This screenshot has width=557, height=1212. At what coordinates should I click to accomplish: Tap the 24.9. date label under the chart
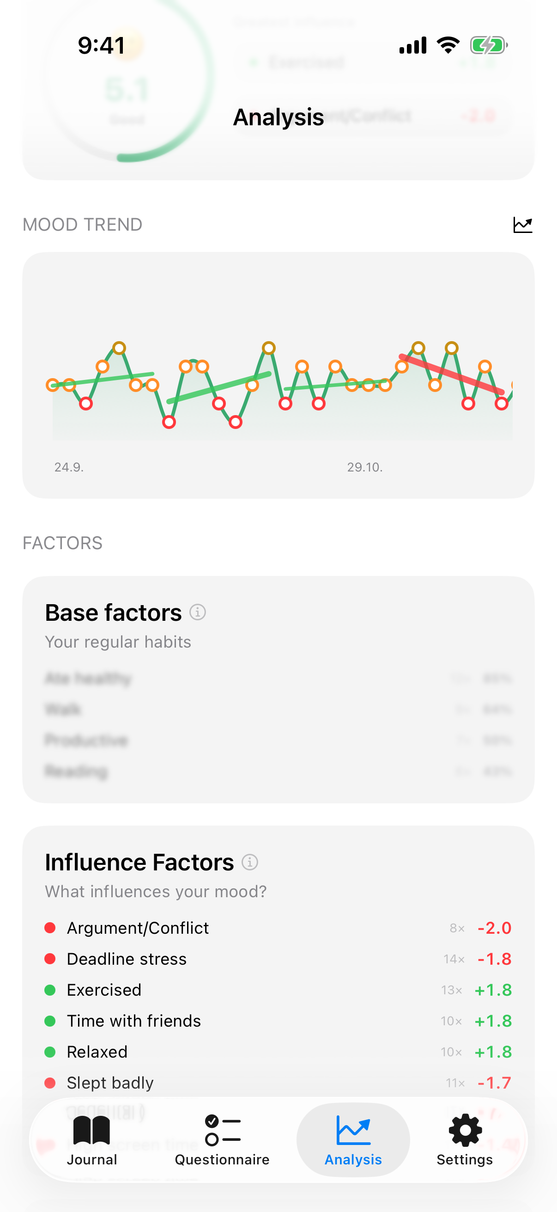click(69, 467)
